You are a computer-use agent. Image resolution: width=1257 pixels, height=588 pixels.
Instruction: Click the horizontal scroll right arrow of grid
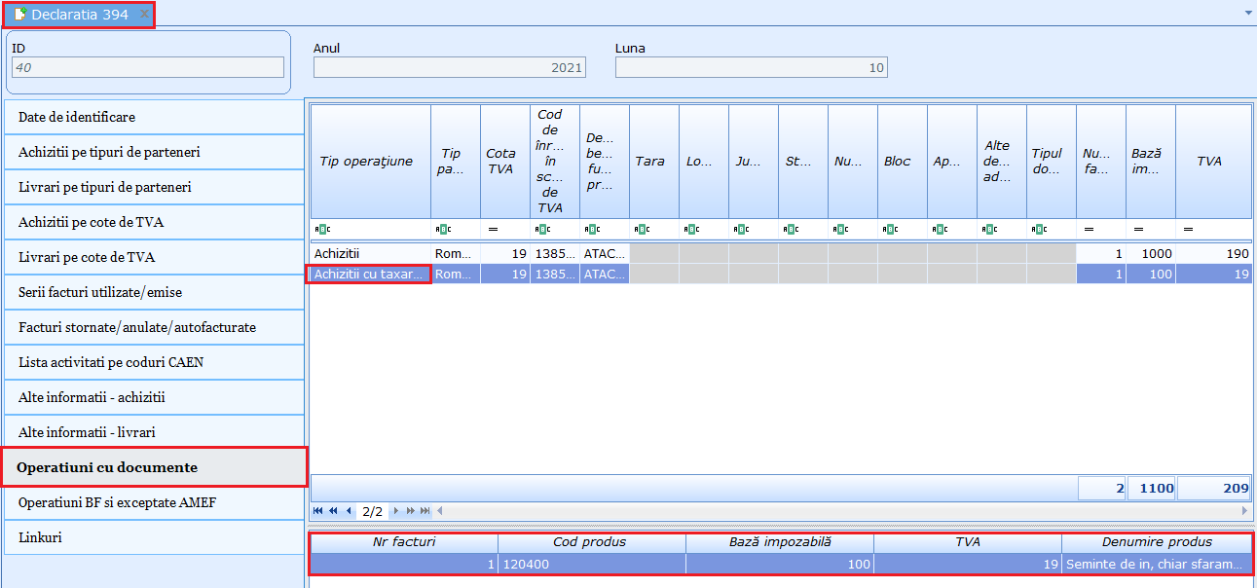click(1244, 510)
